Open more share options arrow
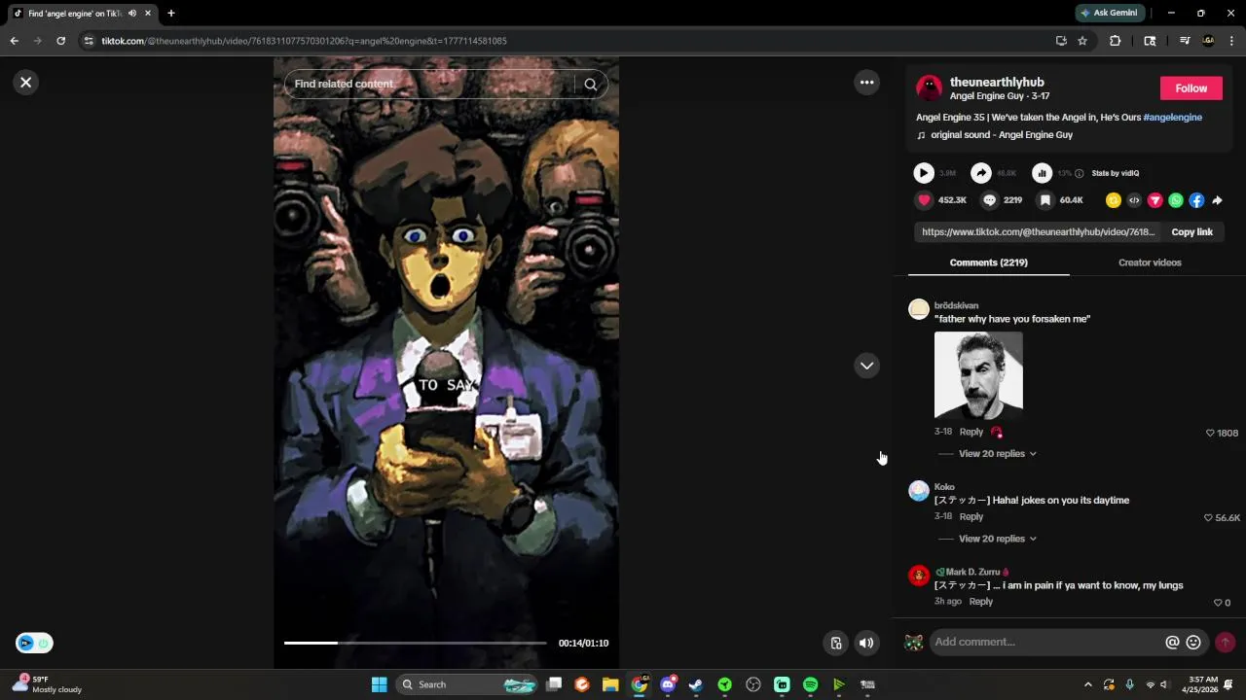The height and width of the screenshot is (700, 1246). pos(1217,200)
